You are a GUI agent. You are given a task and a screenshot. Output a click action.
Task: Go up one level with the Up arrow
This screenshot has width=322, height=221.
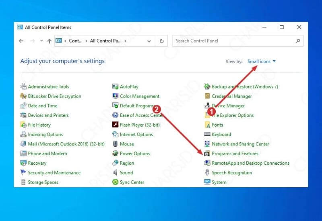pyautogui.click(x=49, y=41)
